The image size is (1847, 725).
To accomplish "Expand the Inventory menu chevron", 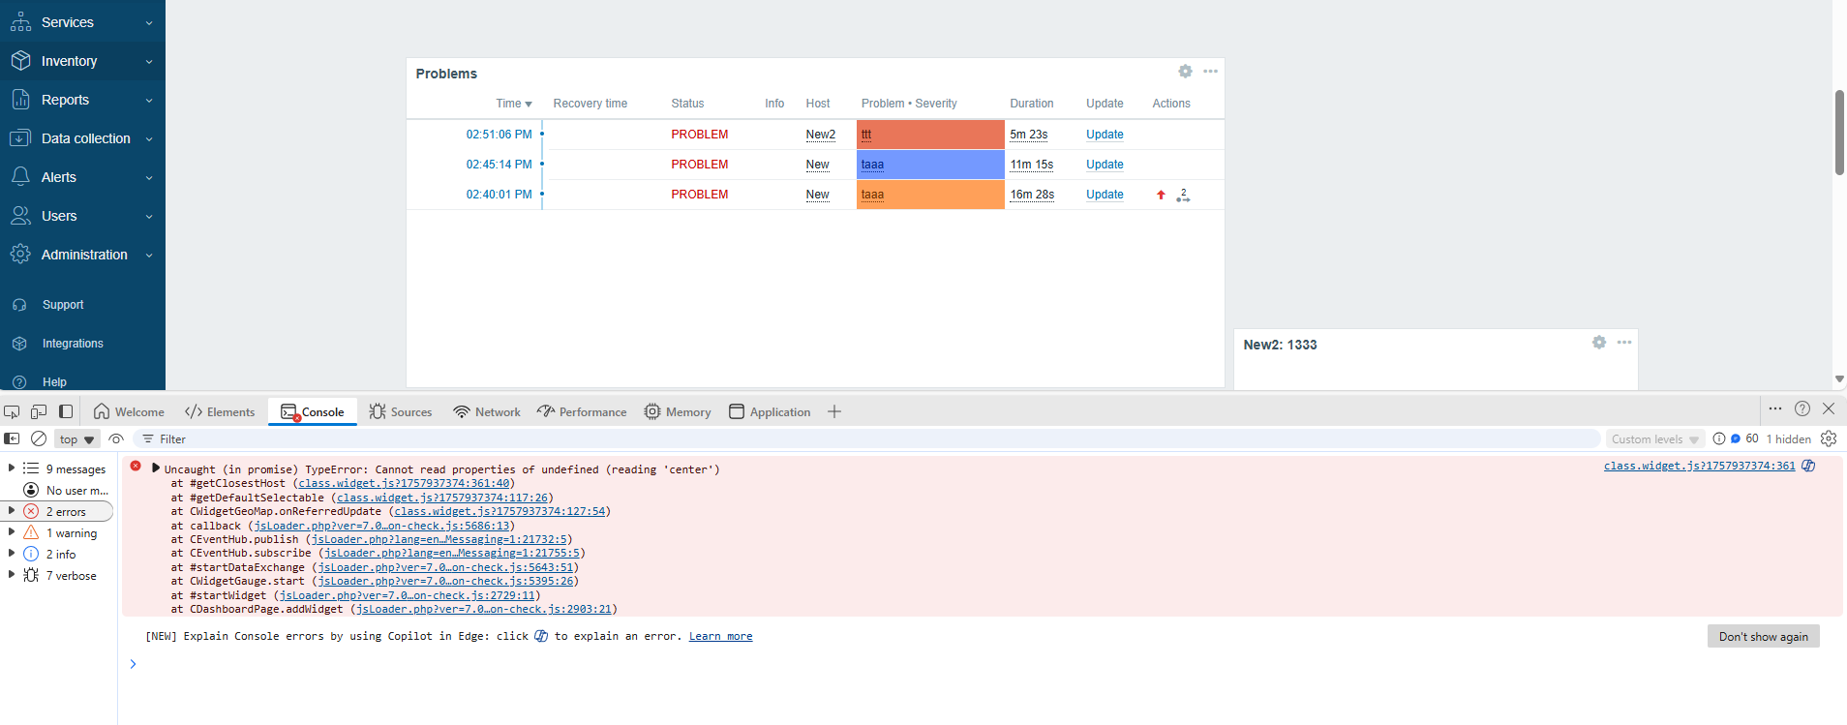I will tap(149, 61).
